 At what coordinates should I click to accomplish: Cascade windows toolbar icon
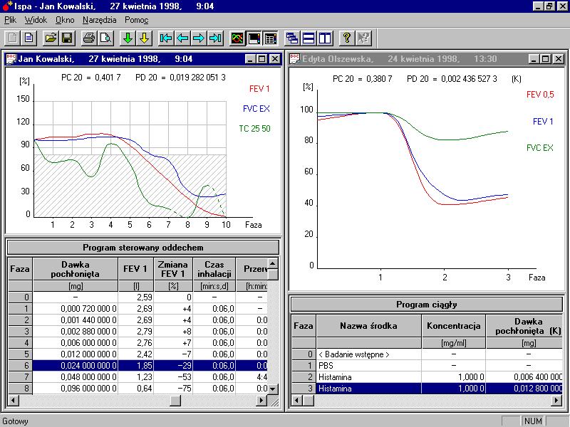pyautogui.click(x=292, y=38)
